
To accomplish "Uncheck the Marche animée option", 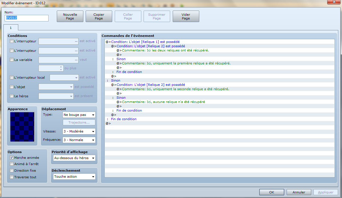I will 11,158.
